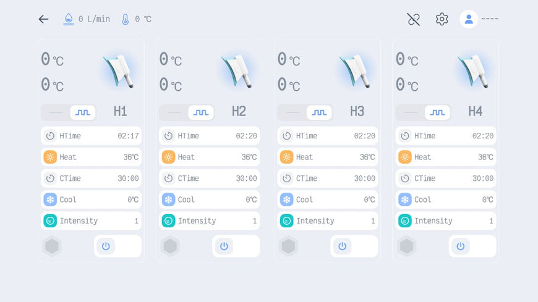
Task: Adjust the H2 Intensity level row
Action: (210, 220)
